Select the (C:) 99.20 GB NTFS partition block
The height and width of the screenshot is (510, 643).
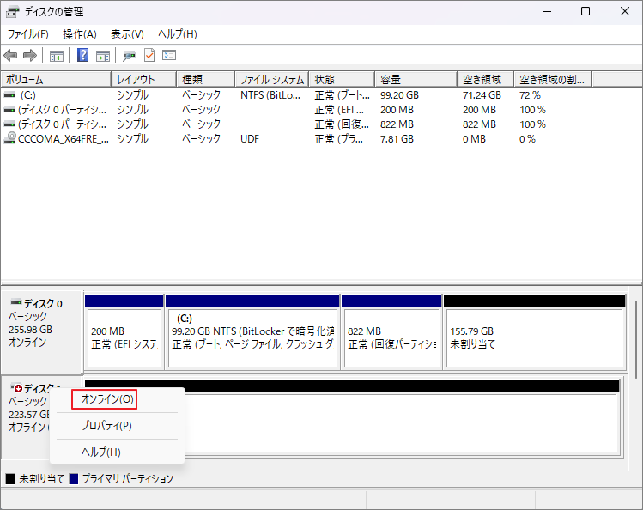coord(252,332)
